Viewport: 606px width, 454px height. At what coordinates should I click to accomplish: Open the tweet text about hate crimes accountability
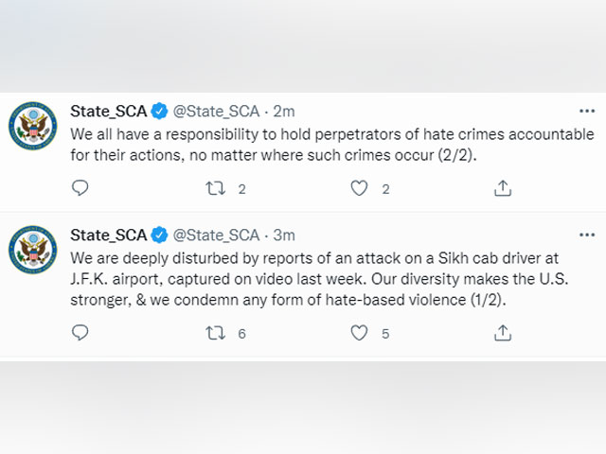pyautogui.click(x=332, y=145)
